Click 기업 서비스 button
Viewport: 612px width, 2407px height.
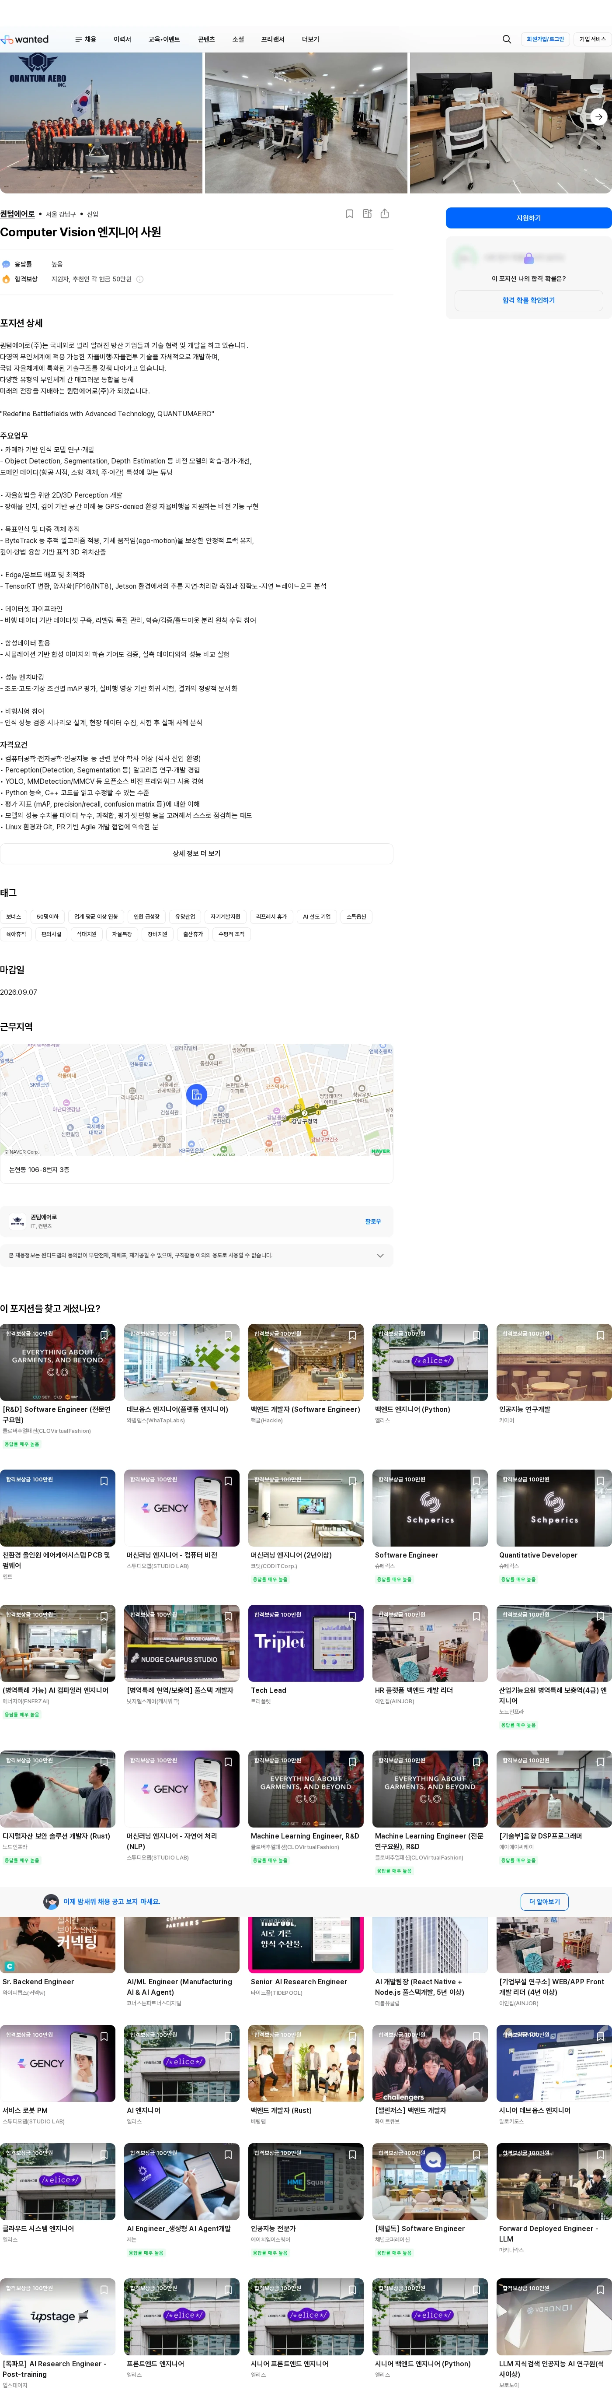pyautogui.click(x=592, y=39)
